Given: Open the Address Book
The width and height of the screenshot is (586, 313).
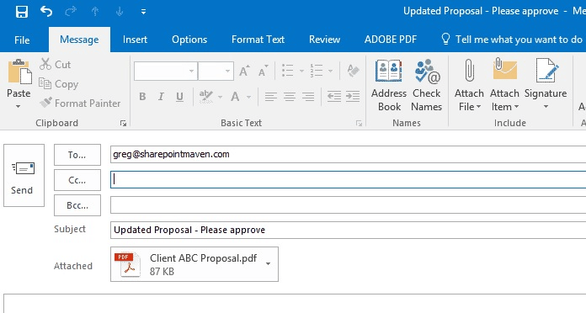Looking at the screenshot, I should 389,85.
